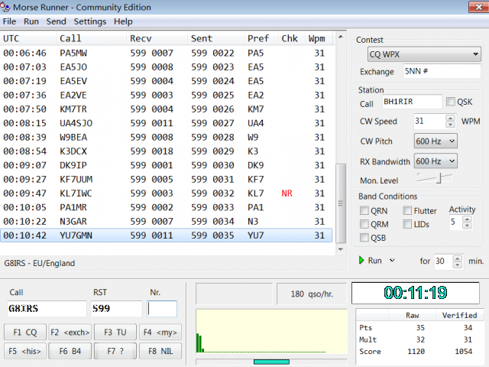This screenshot has width=489, height=367.
Task: Enable the QRM band condition
Action: tap(364, 224)
